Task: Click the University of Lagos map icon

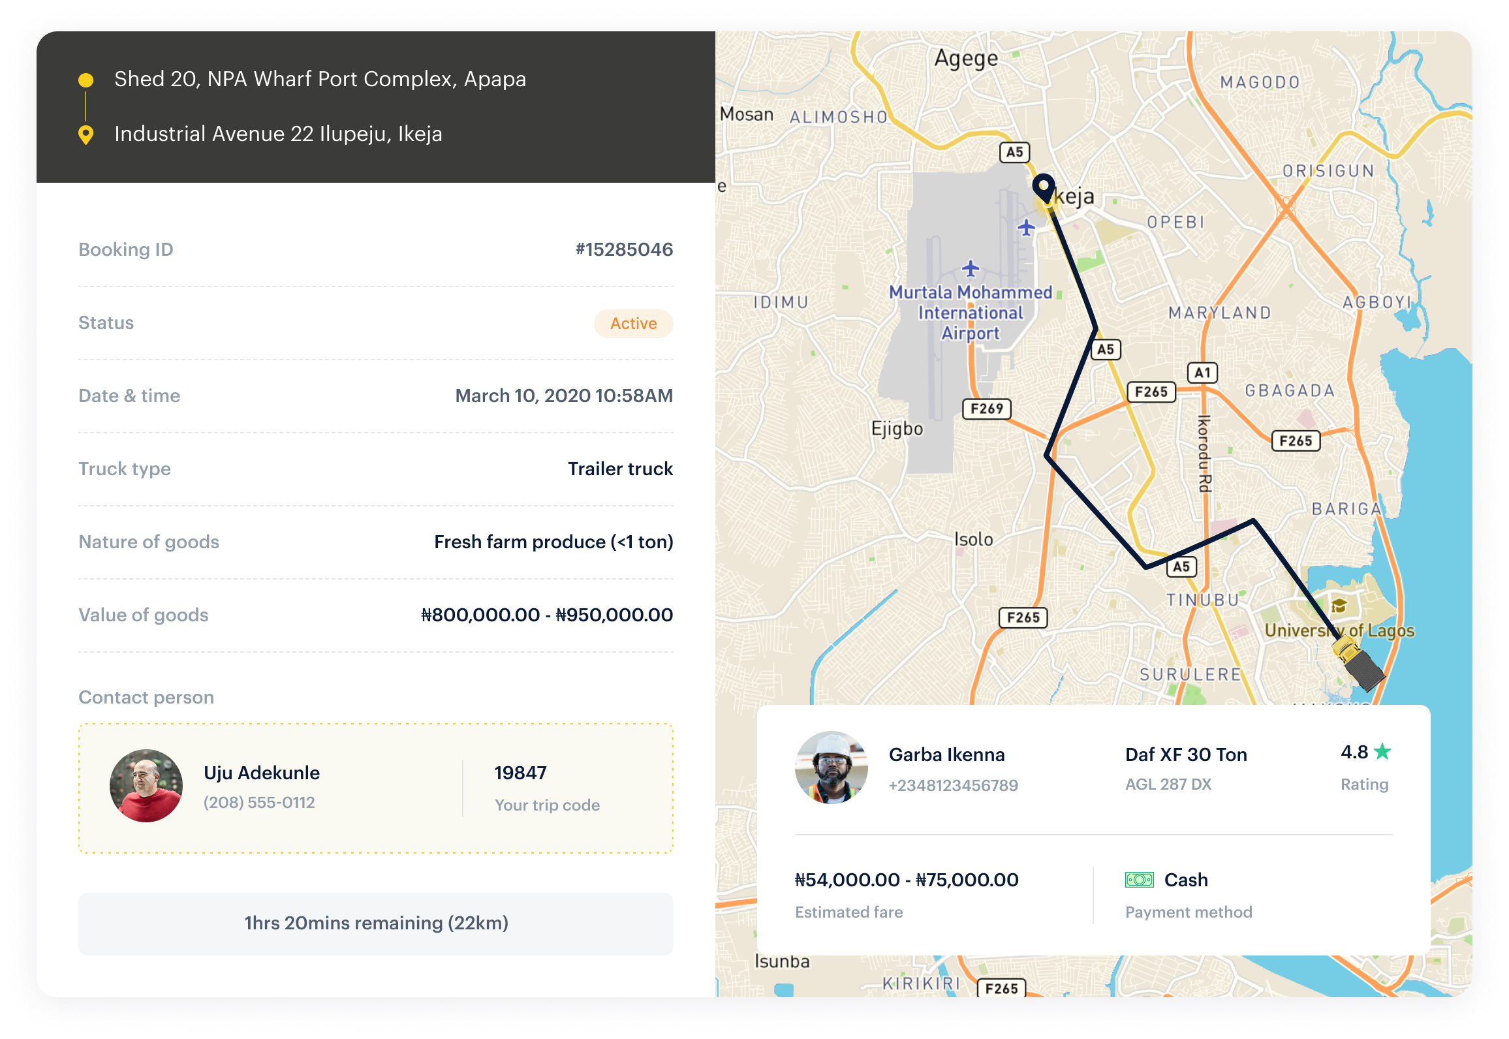Action: pyautogui.click(x=1339, y=606)
